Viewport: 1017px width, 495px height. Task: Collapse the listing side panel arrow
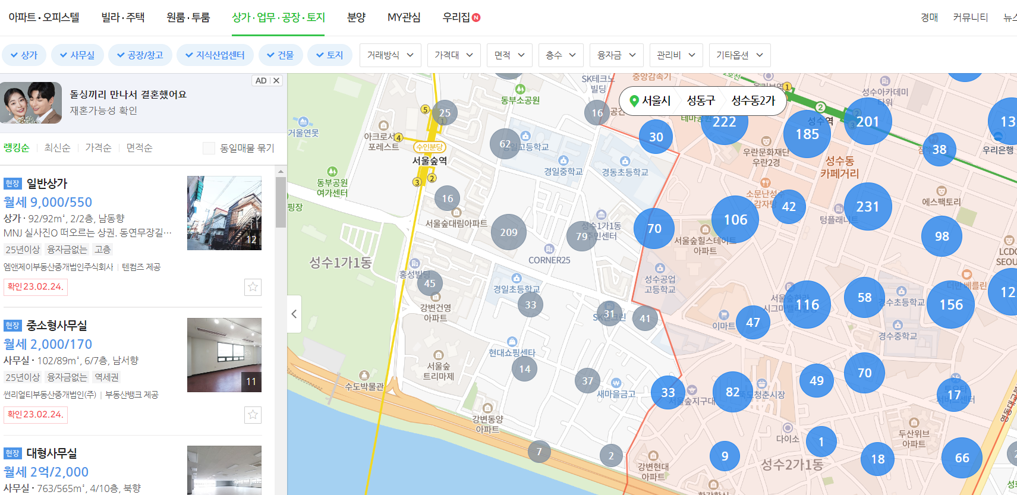[294, 314]
